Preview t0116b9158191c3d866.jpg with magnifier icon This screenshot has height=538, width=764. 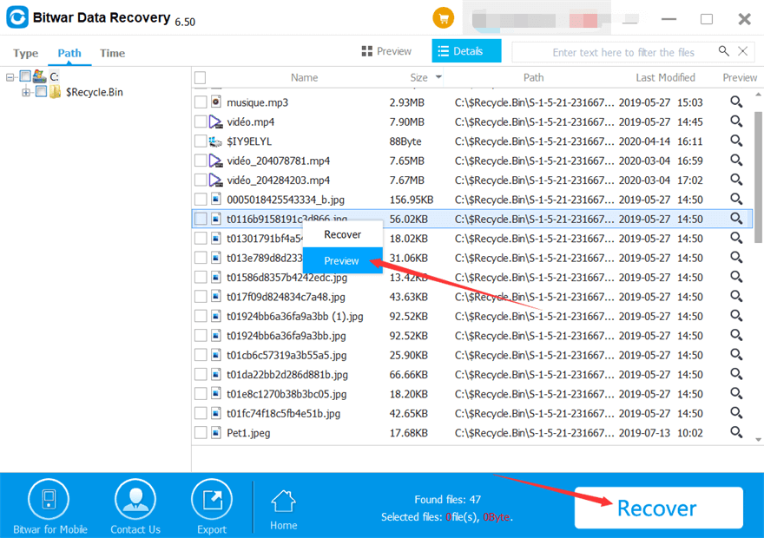[735, 219]
